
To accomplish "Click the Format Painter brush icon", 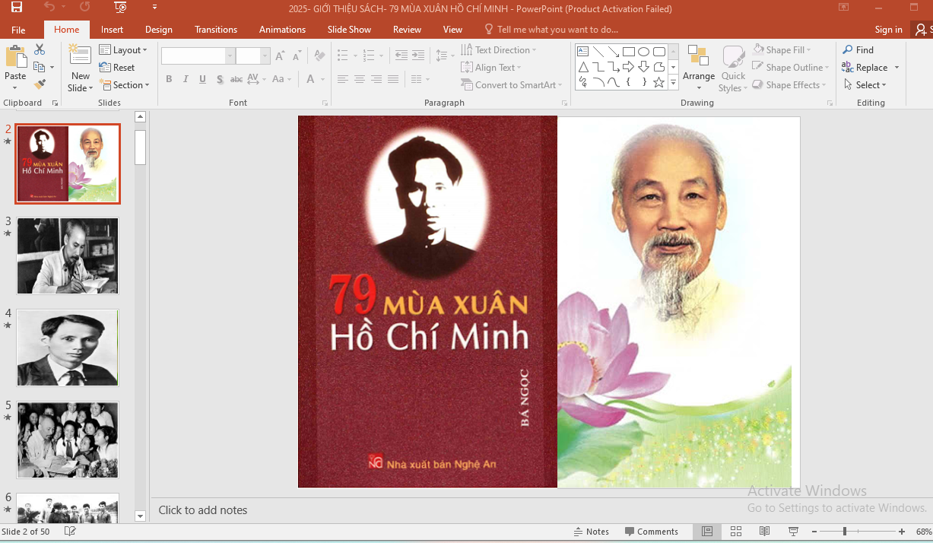I will (40, 84).
